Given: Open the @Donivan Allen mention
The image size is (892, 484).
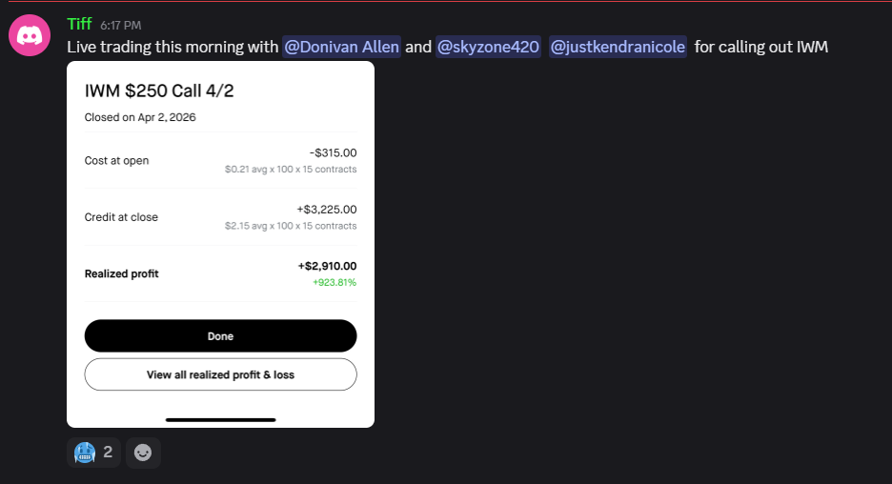Looking at the screenshot, I should click(x=342, y=47).
